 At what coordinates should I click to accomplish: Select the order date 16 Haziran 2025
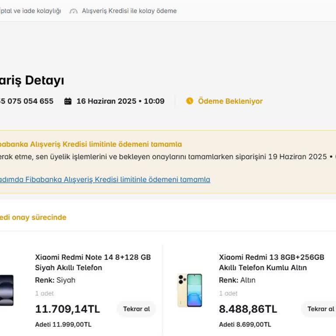120,101
